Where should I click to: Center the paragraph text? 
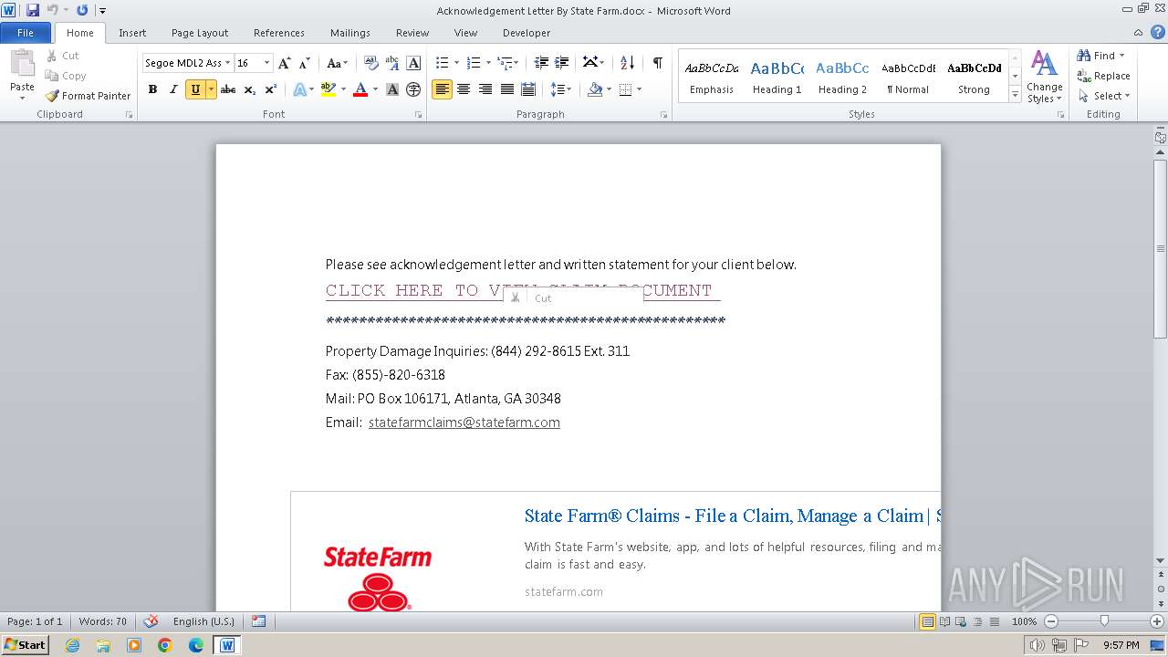(x=464, y=89)
